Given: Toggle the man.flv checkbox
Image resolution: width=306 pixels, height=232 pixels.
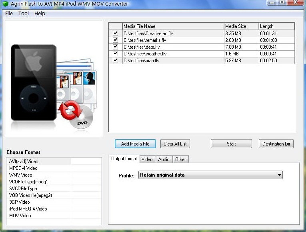Looking at the screenshot, I should 115,60.
